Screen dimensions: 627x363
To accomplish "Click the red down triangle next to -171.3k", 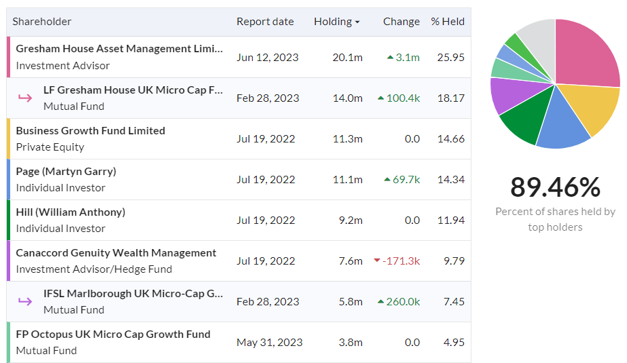I will [378, 261].
